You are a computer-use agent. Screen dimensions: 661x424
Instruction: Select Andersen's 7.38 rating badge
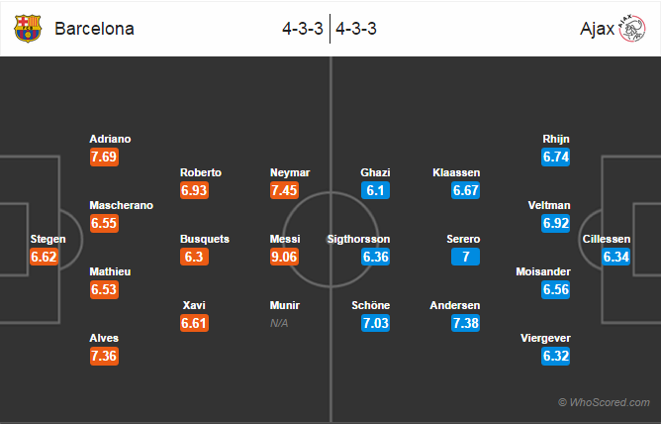pos(465,323)
